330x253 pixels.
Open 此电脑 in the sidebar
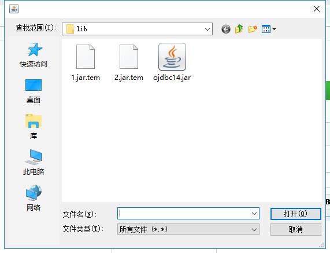pyautogui.click(x=34, y=163)
